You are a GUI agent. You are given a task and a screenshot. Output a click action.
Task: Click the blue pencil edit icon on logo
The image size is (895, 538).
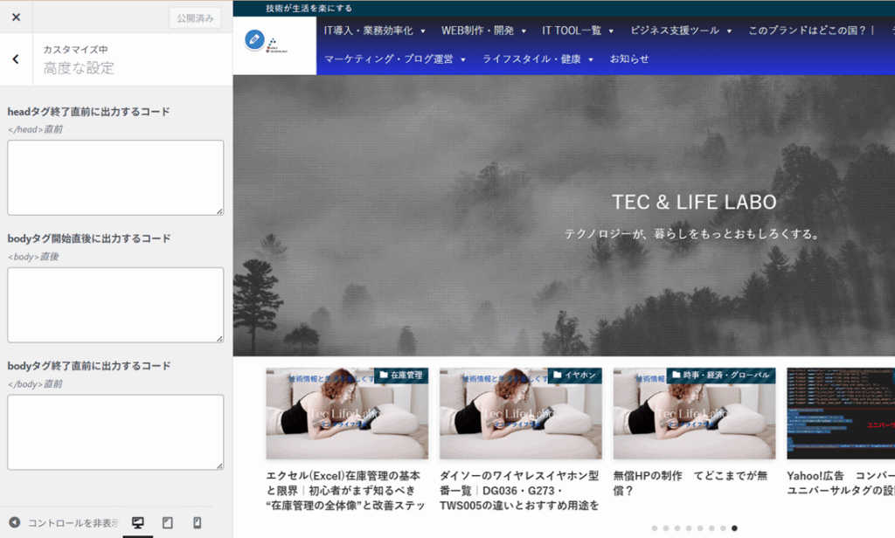point(254,39)
